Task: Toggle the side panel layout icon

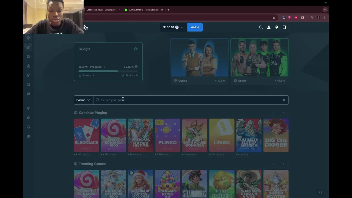Action: tap(285, 27)
